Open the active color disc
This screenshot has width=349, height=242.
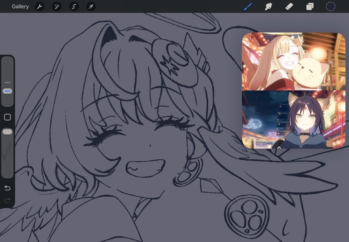pyautogui.click(x=330, y=6)
